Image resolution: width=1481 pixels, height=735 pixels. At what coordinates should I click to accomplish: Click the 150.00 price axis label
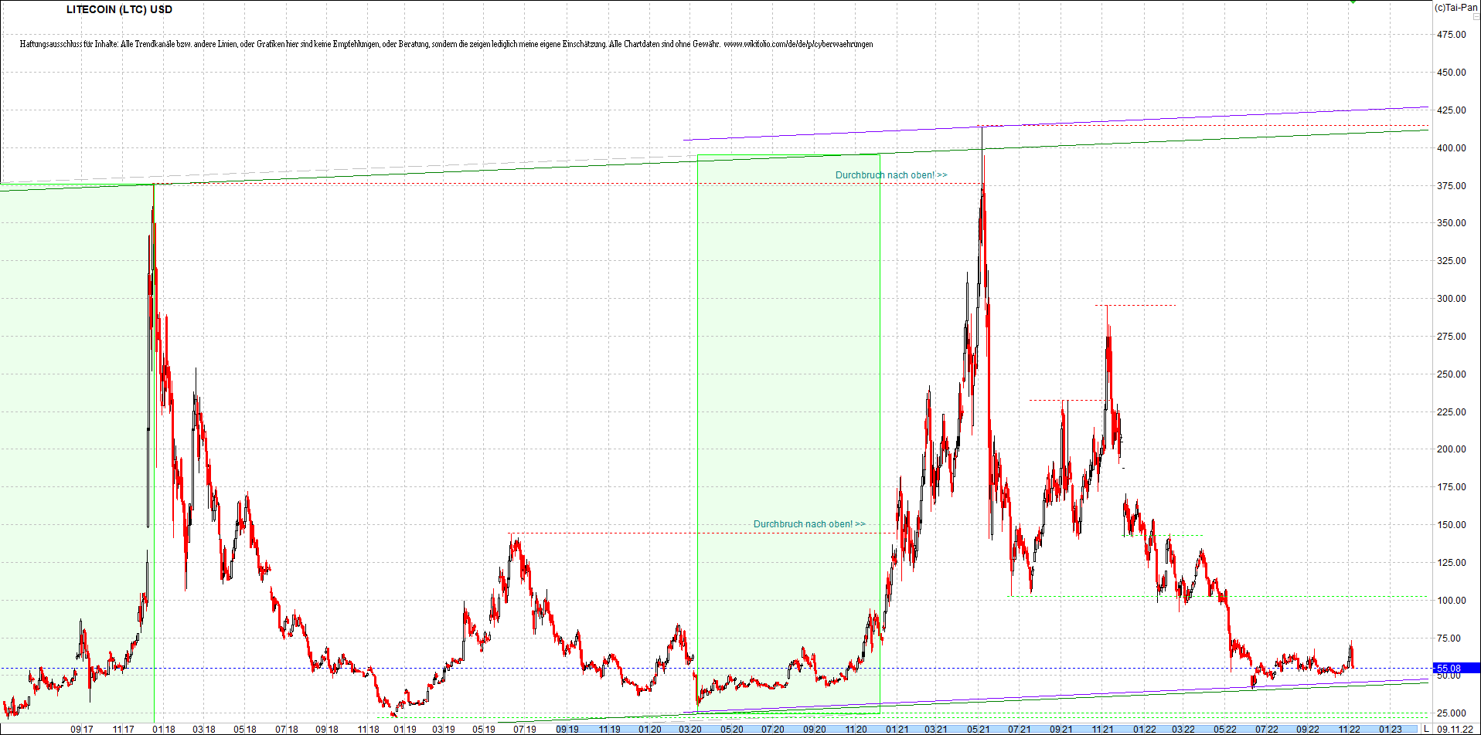coord(1452,525)
